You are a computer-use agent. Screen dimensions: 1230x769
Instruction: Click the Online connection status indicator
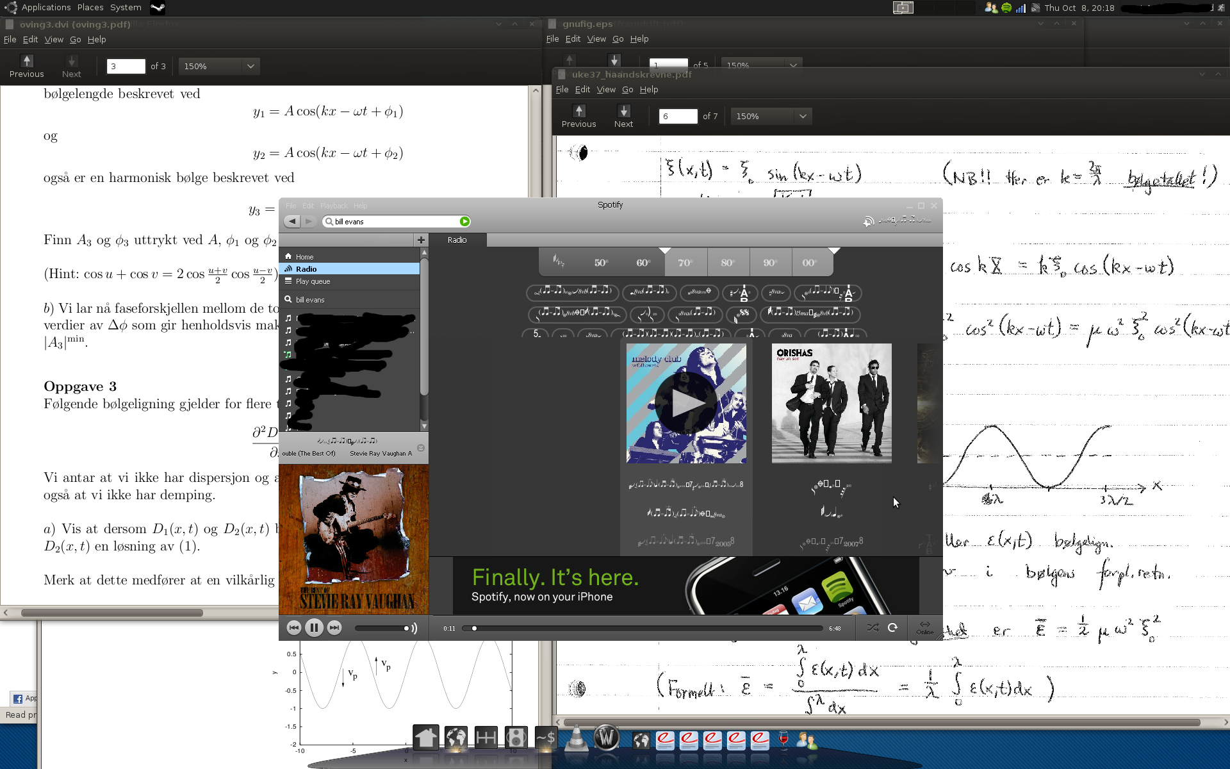(924, 628)
